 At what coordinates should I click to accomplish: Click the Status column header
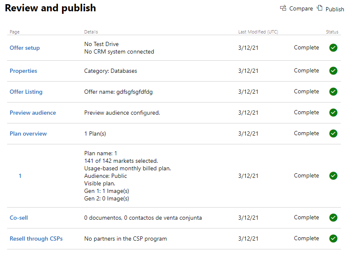(x=332, y=32)
